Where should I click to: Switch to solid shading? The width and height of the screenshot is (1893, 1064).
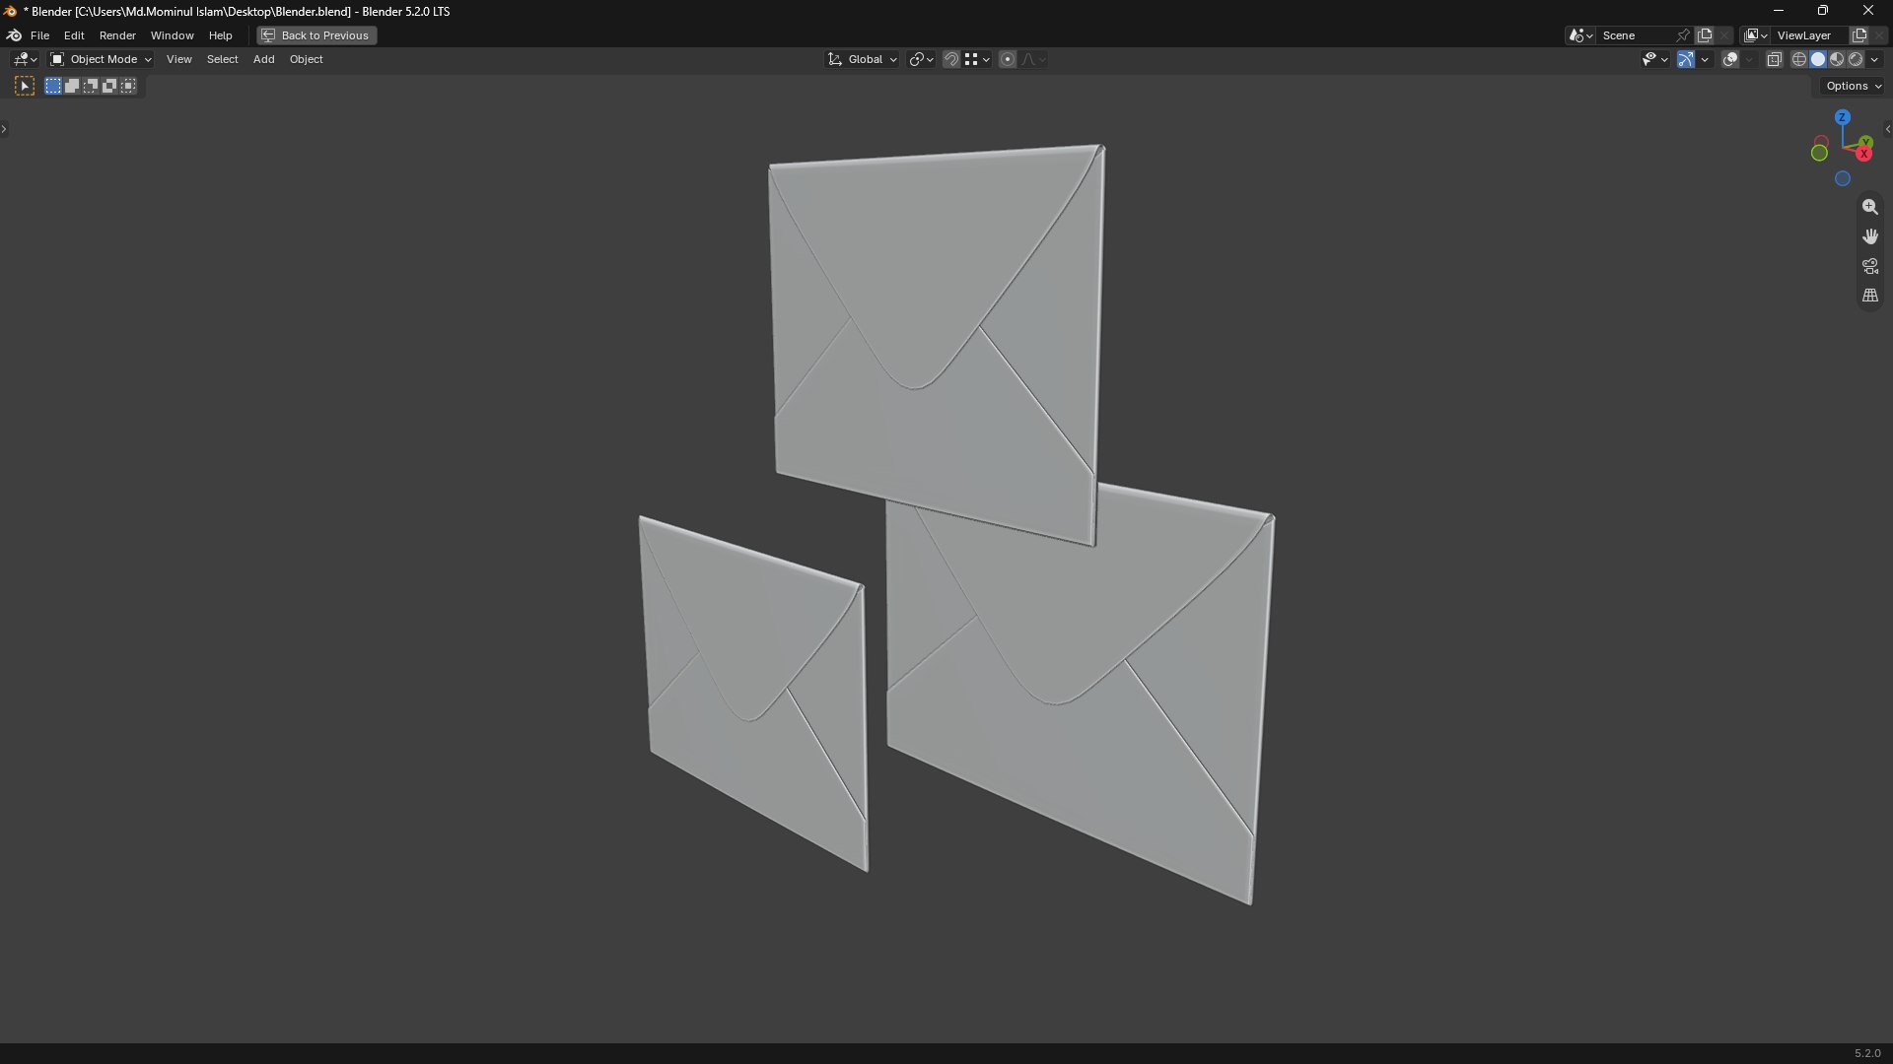pyautogui.click(x=1818, y=60)
